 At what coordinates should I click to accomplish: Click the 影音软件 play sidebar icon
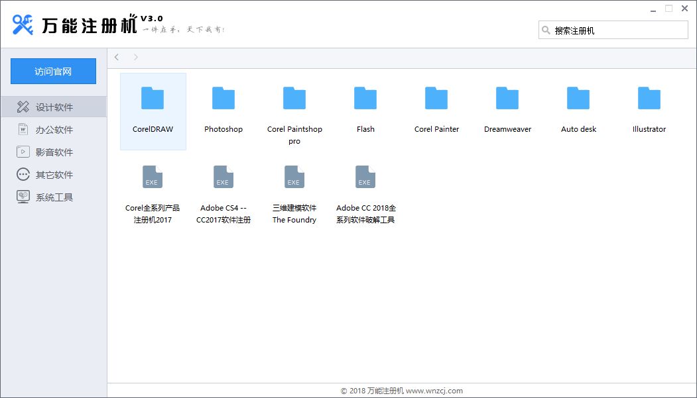click(23, 152)
